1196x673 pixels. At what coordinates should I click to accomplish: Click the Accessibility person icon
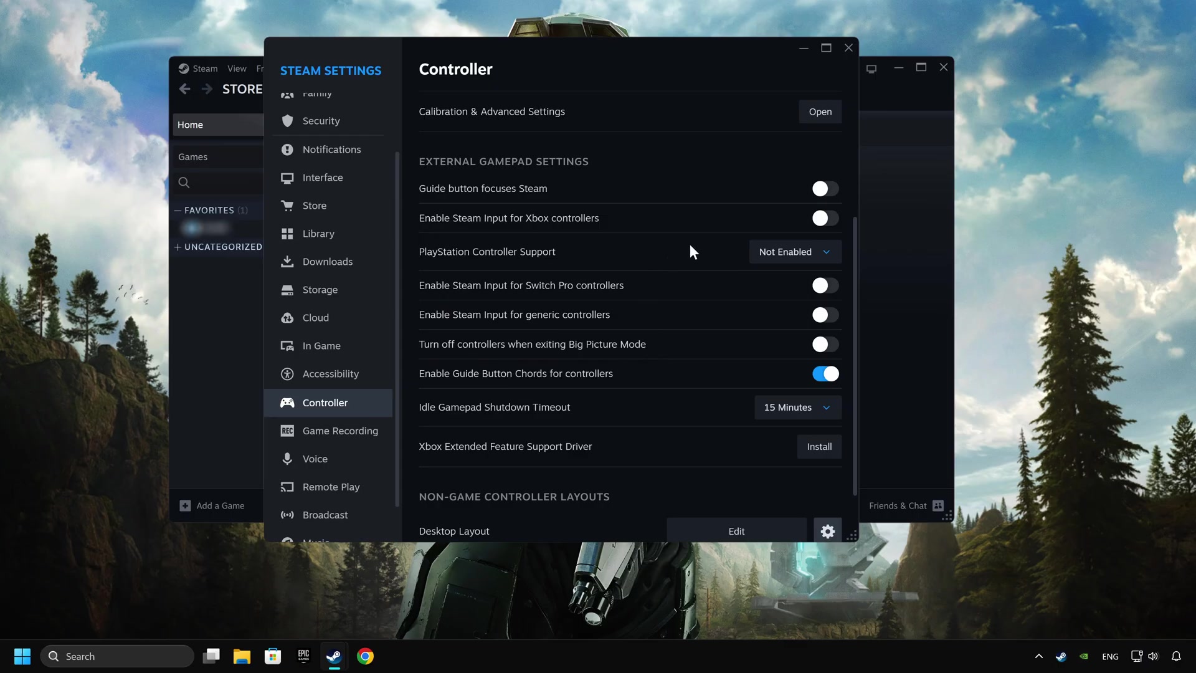tap(287, 374)
